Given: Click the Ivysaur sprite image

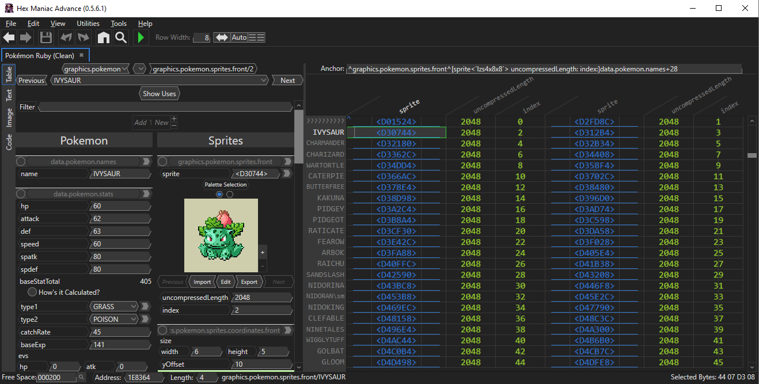Looking at the screenshot, I should (x=221, y=235).
